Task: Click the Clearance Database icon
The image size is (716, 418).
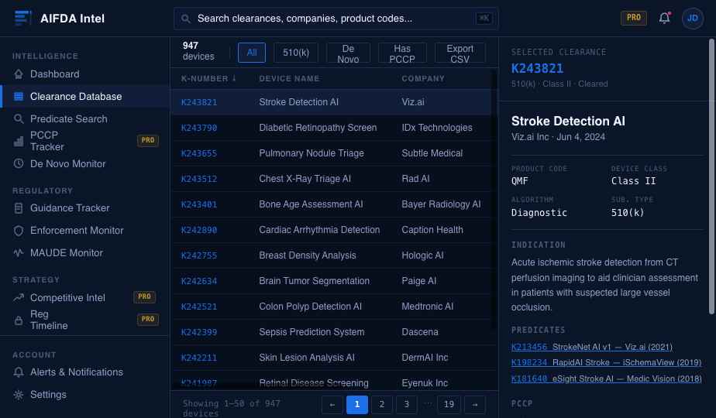Action: (x=19, y=96)
